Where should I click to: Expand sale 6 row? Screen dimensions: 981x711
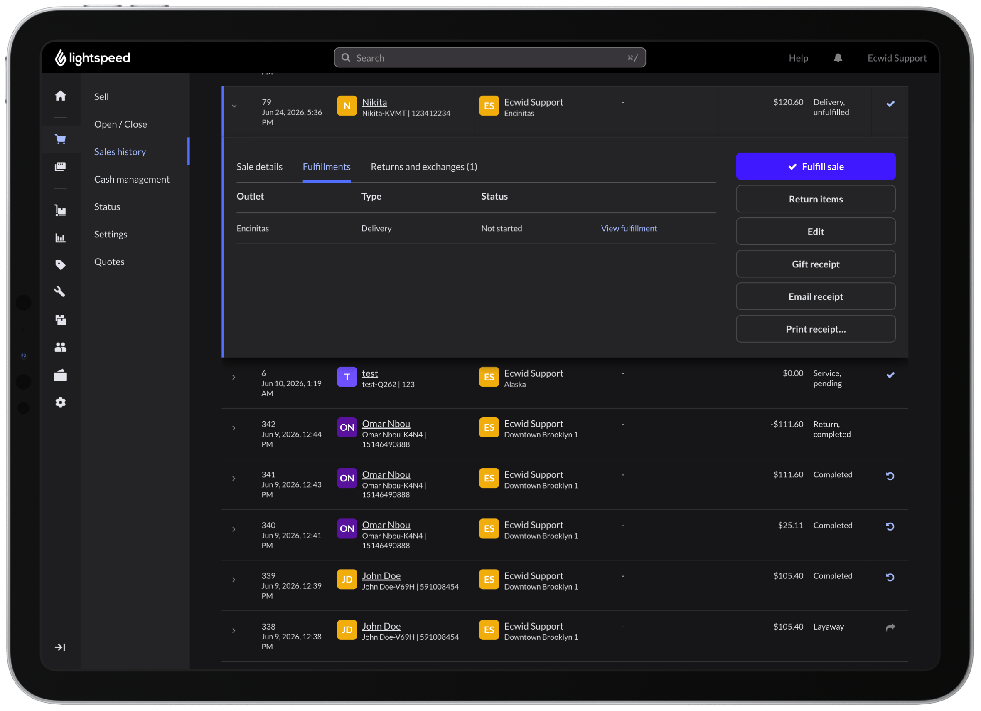(234, 378)
